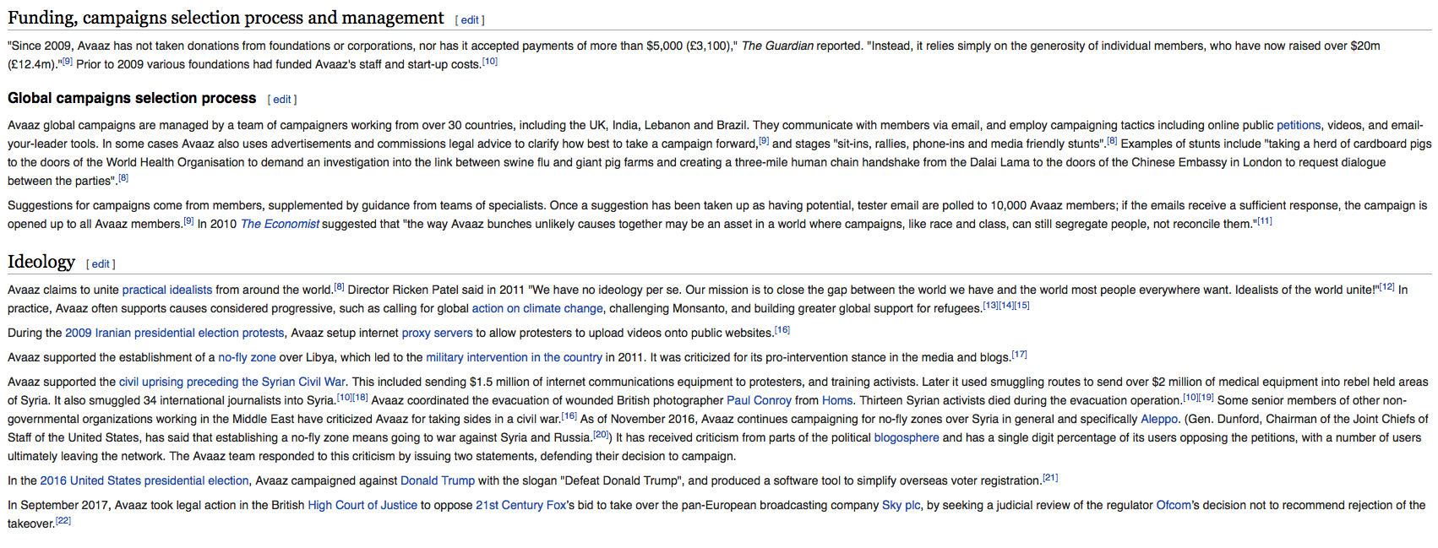
Task: Open action on climate change link
Action: point(537,308)
